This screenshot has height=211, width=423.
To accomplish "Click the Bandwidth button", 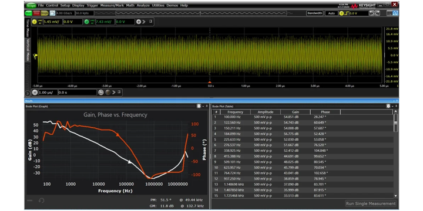I will tap(315, 13).
